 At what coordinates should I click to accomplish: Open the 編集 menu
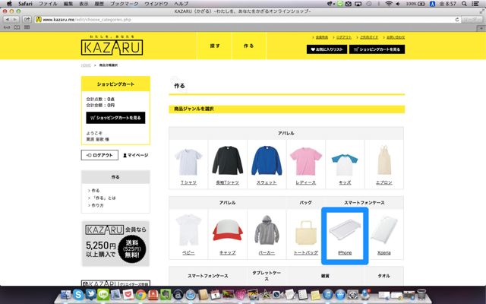point(68,4)
